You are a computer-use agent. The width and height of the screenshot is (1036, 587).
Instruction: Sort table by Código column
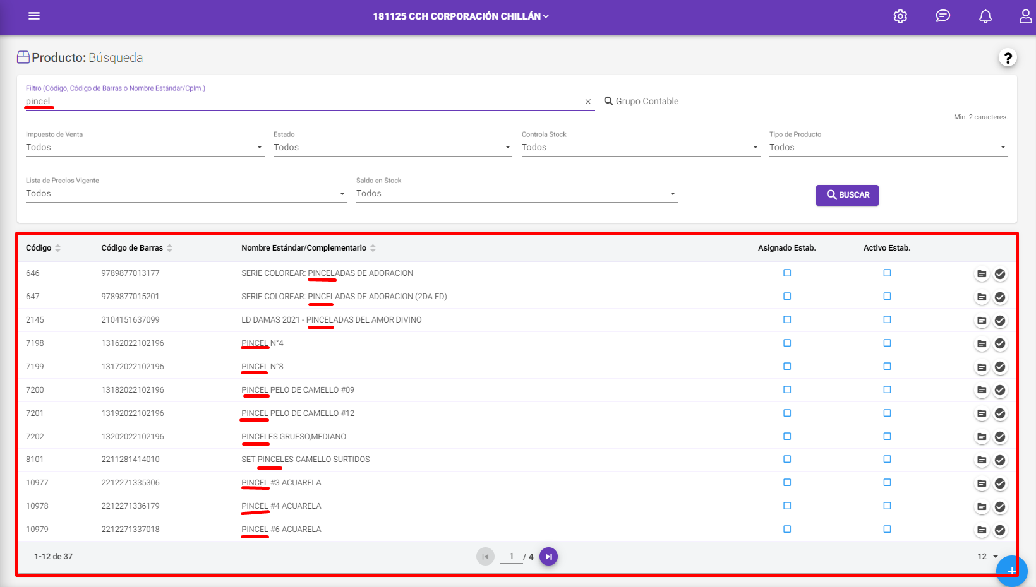pyautogui.click(x=43, y=248)
